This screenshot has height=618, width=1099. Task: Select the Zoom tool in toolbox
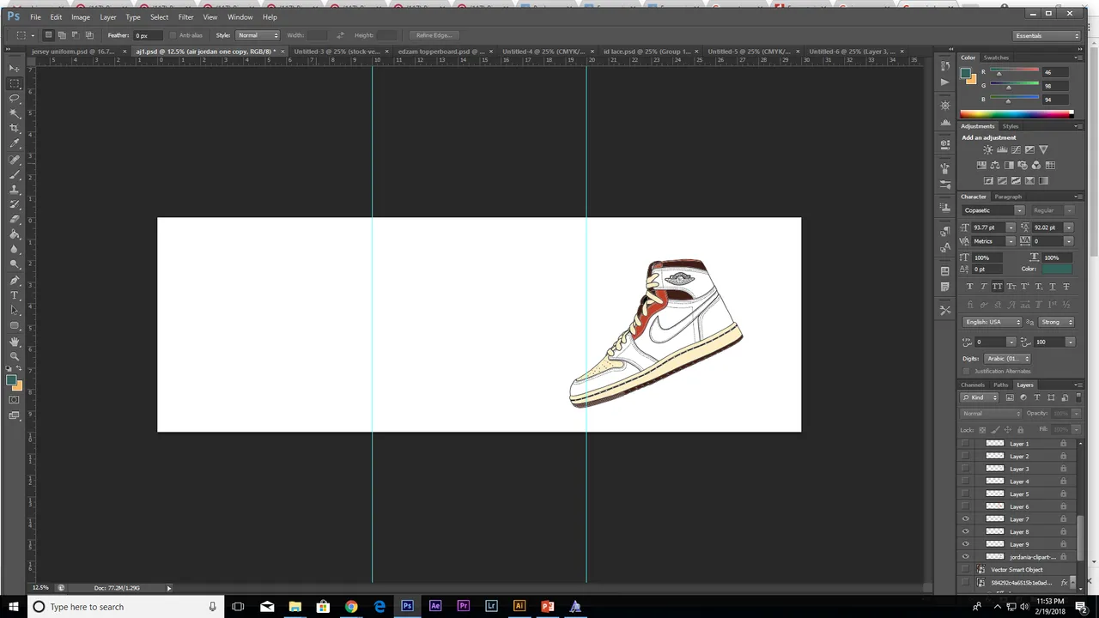(x=14, y=356)
